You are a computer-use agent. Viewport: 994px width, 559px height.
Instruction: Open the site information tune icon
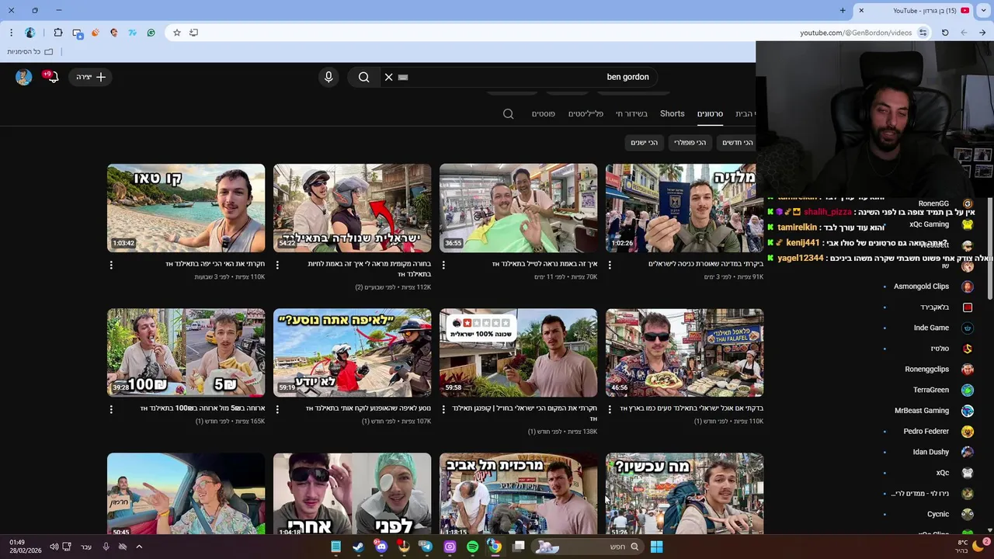click(923, 33)
